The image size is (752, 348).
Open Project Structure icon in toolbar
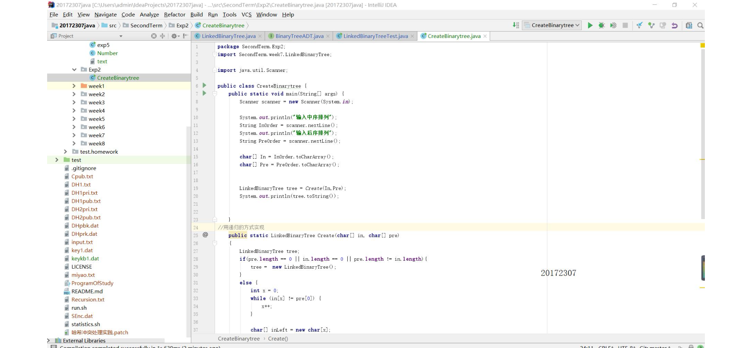click(x=689, y=25)
